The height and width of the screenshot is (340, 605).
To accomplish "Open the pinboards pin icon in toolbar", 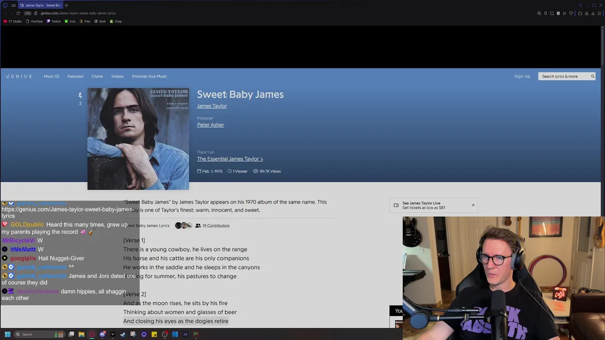I will point(545,13).
